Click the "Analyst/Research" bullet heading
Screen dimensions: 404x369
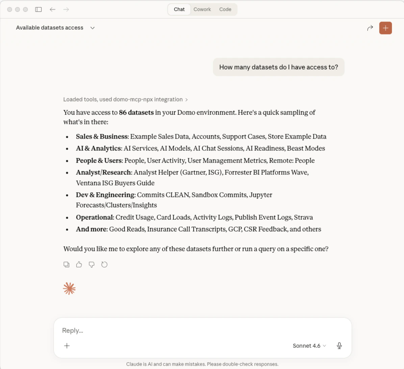(103, 172)
